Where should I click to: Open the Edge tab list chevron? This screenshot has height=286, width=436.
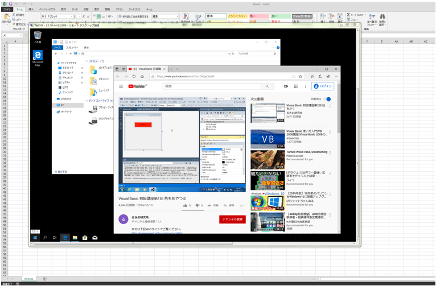(x=178, y=69)
